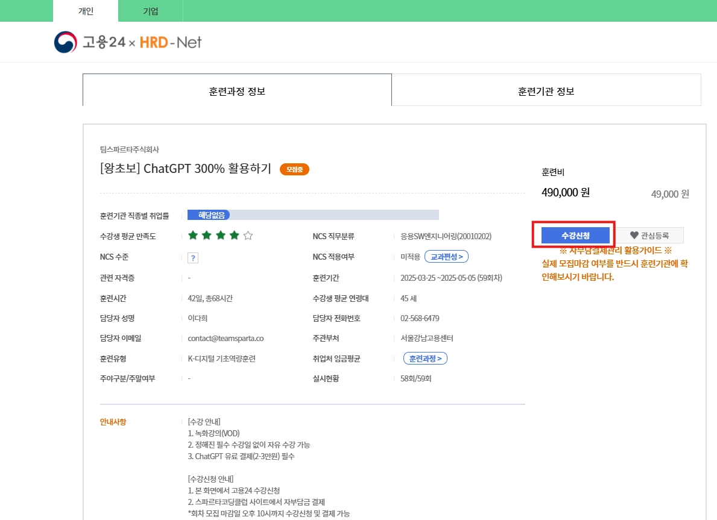Click the 수강생 평균 만족도 label
The width and height of the screenshot is (717, 520).
[x=128, y=236]
